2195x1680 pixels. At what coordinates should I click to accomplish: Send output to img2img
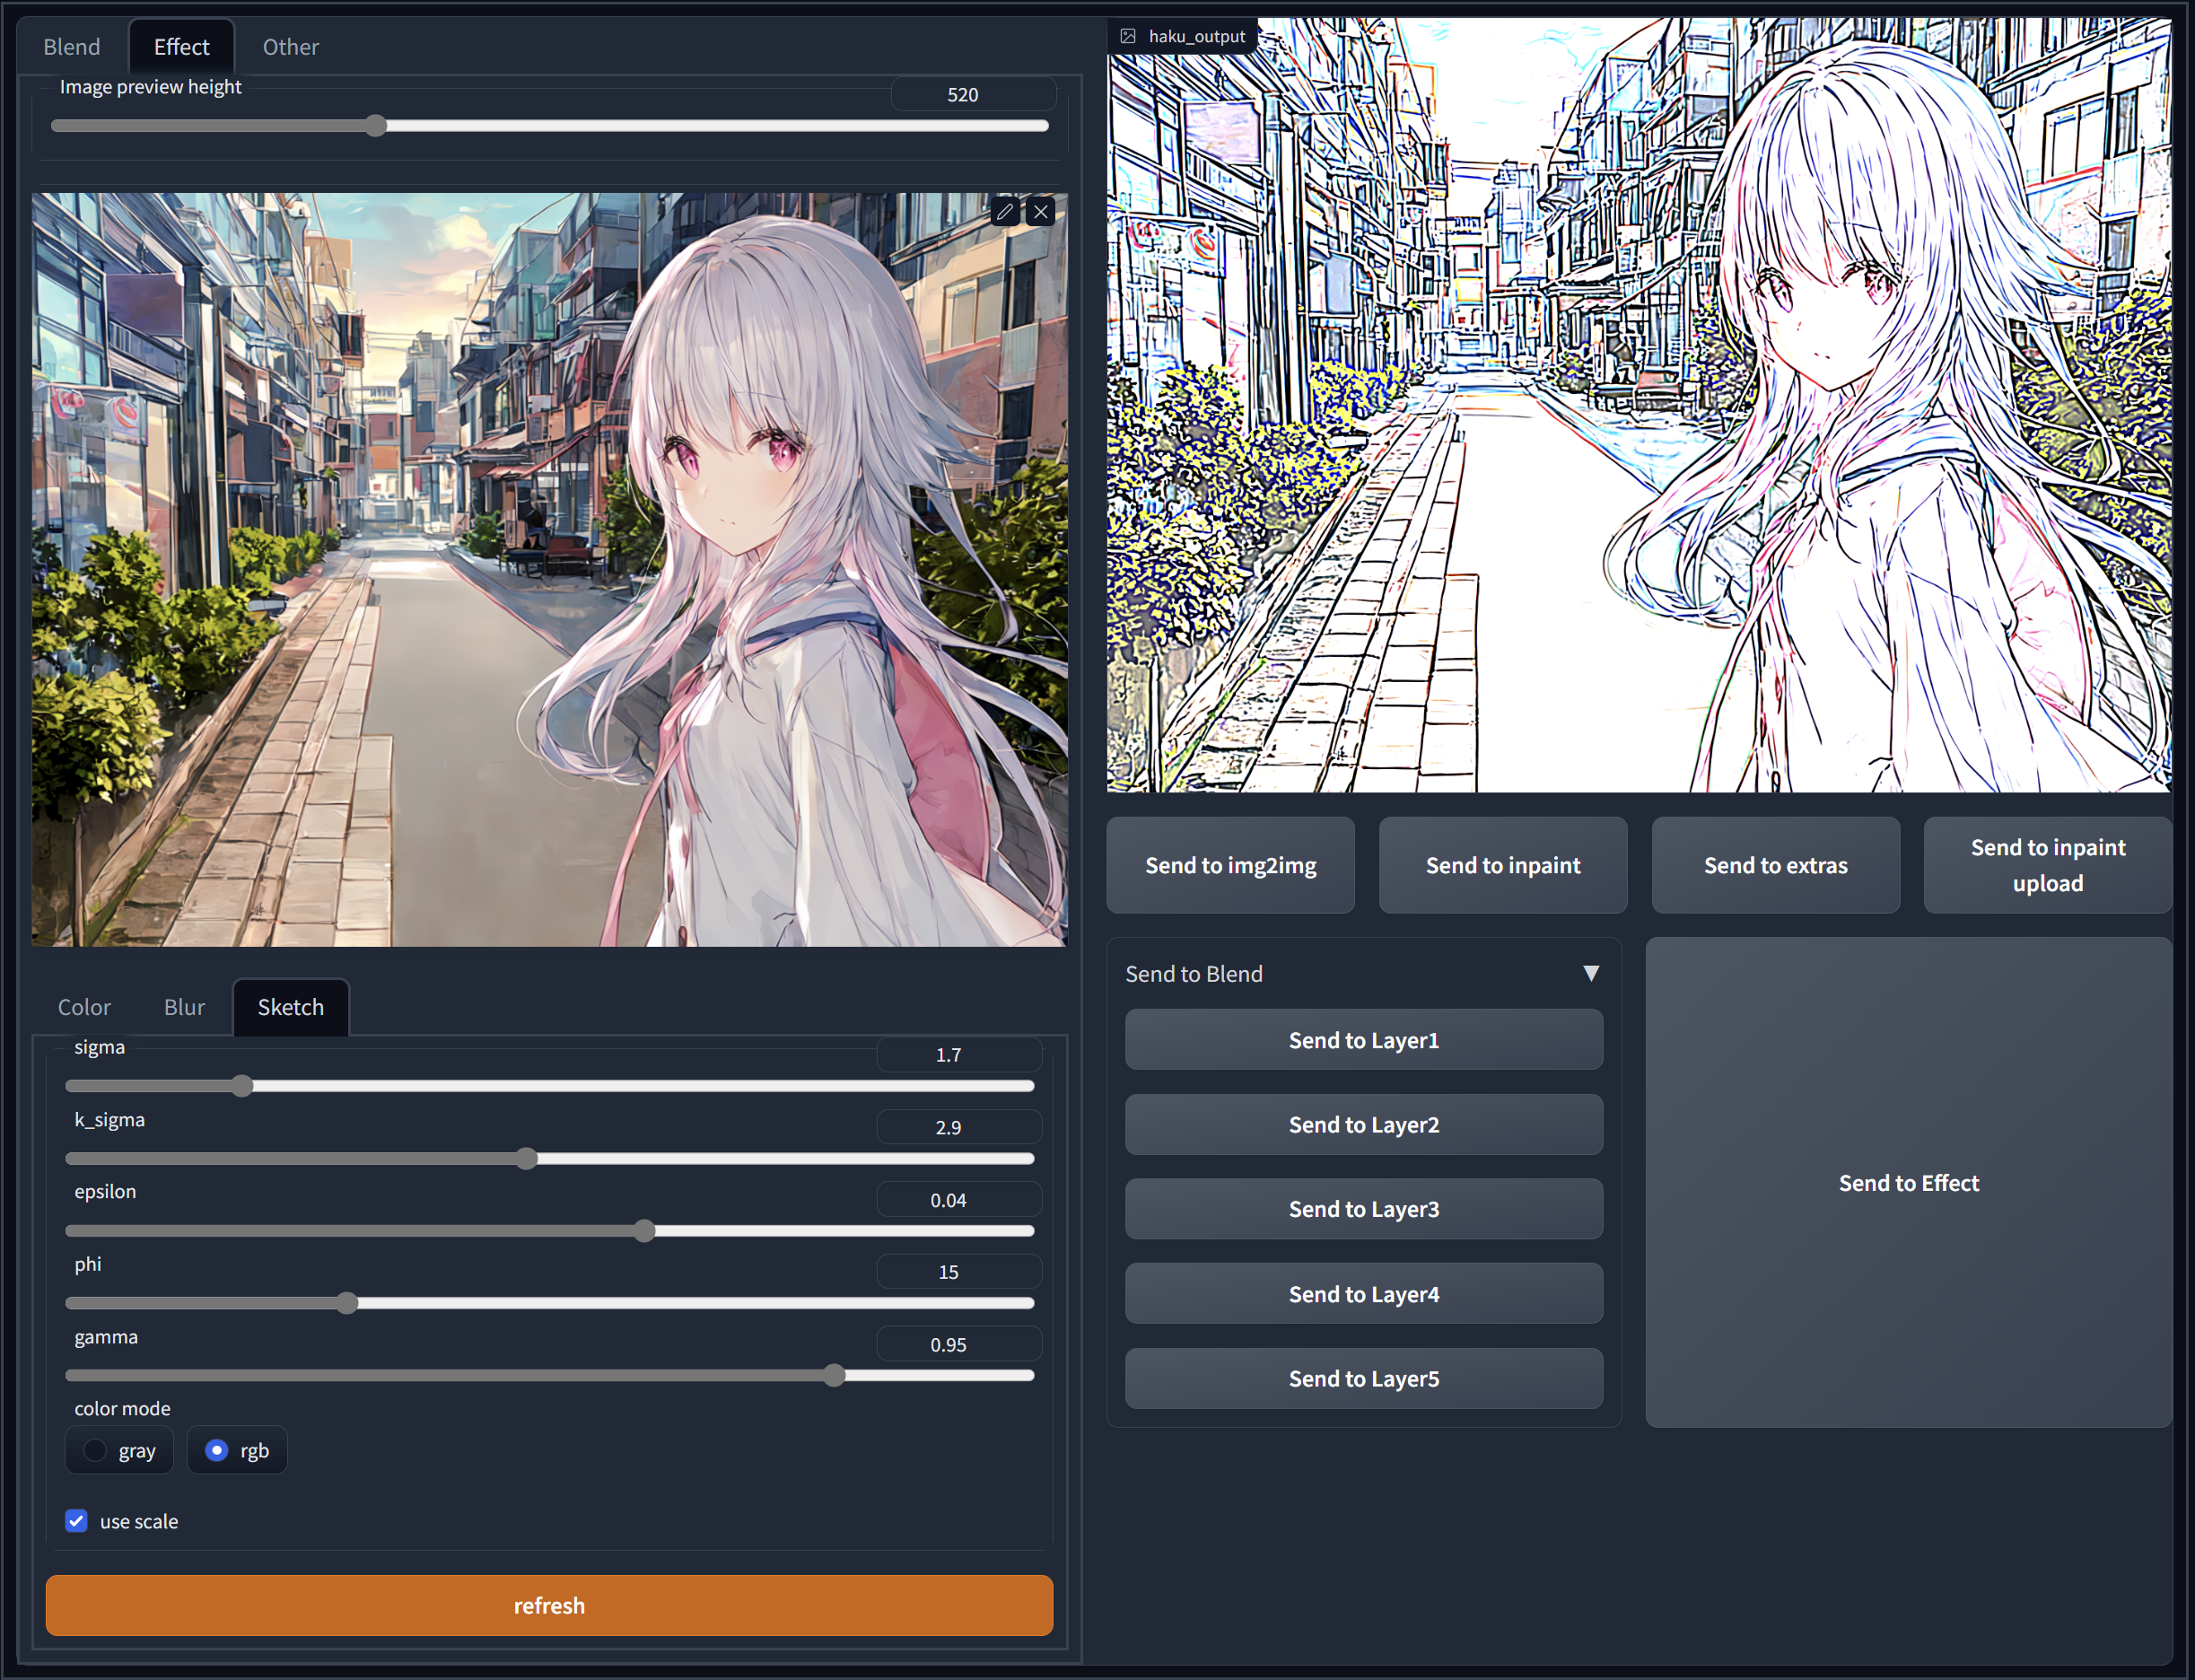coord(1231,865)
